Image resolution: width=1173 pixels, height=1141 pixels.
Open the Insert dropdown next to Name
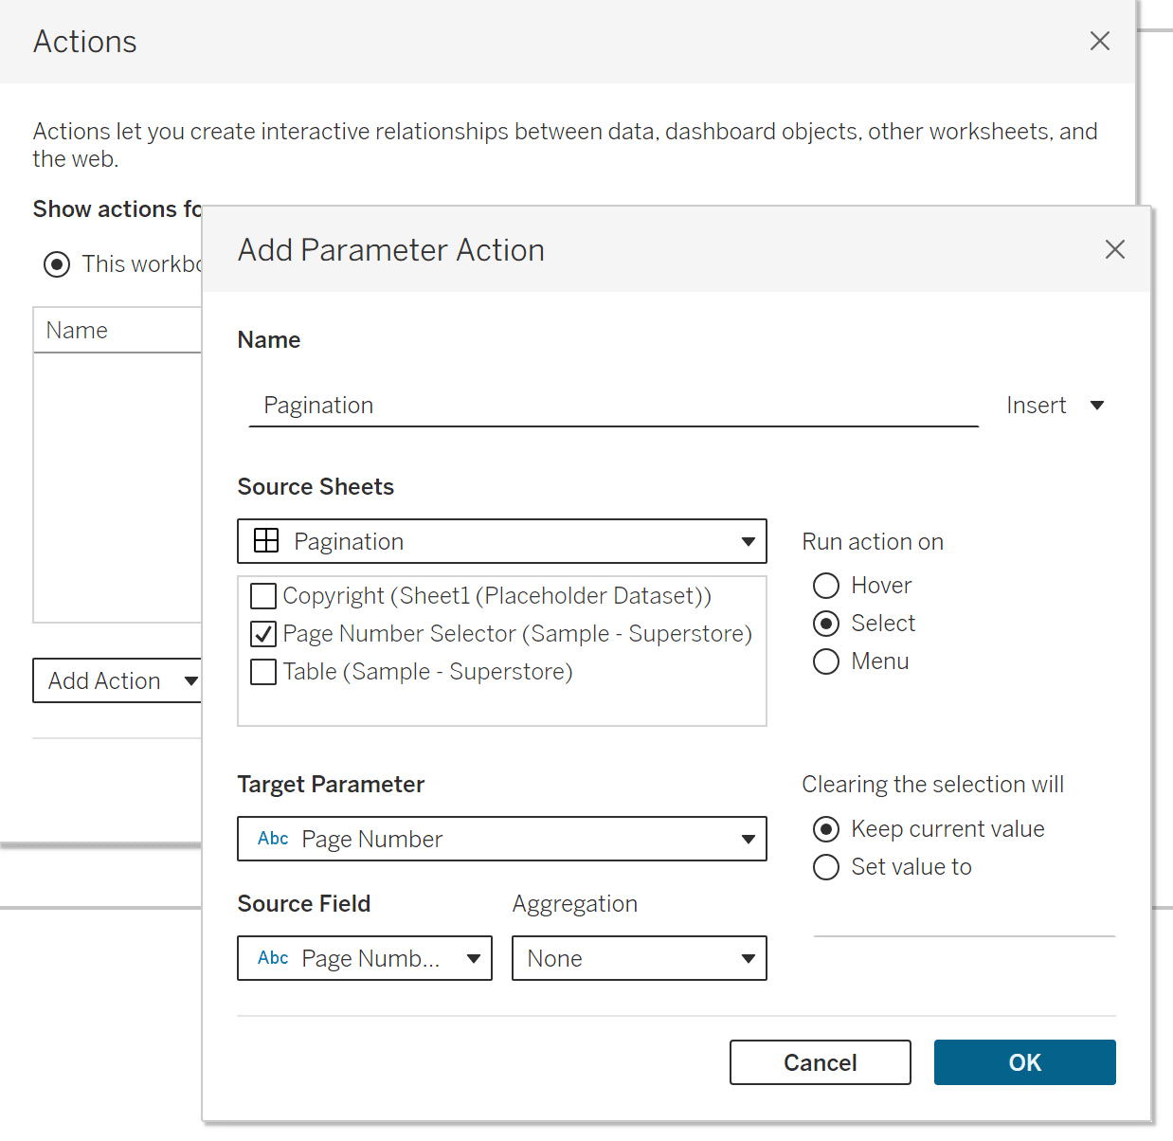tap(1056, 406)
